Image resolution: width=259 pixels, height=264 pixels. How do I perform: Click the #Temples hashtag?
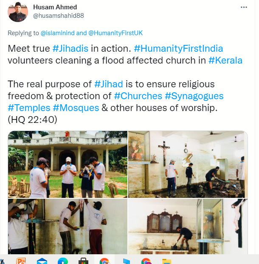coord(29,108)
